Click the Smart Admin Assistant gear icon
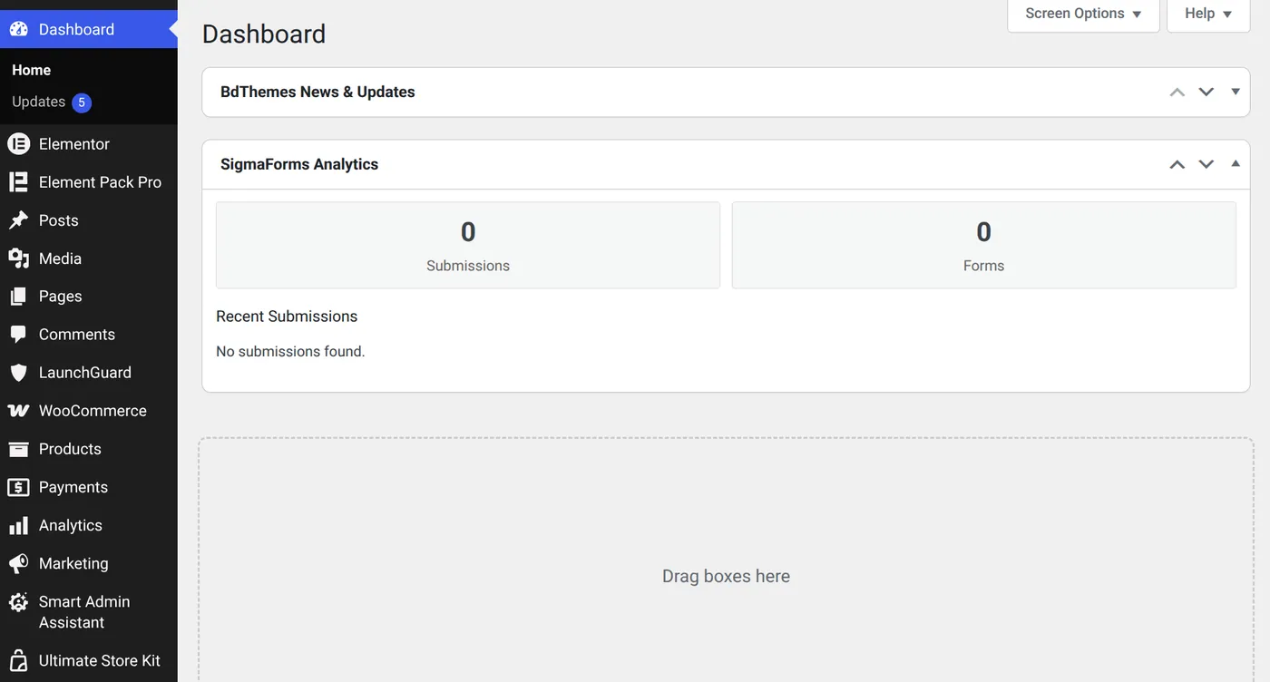The image size is (1270, 682). point(18,602)
